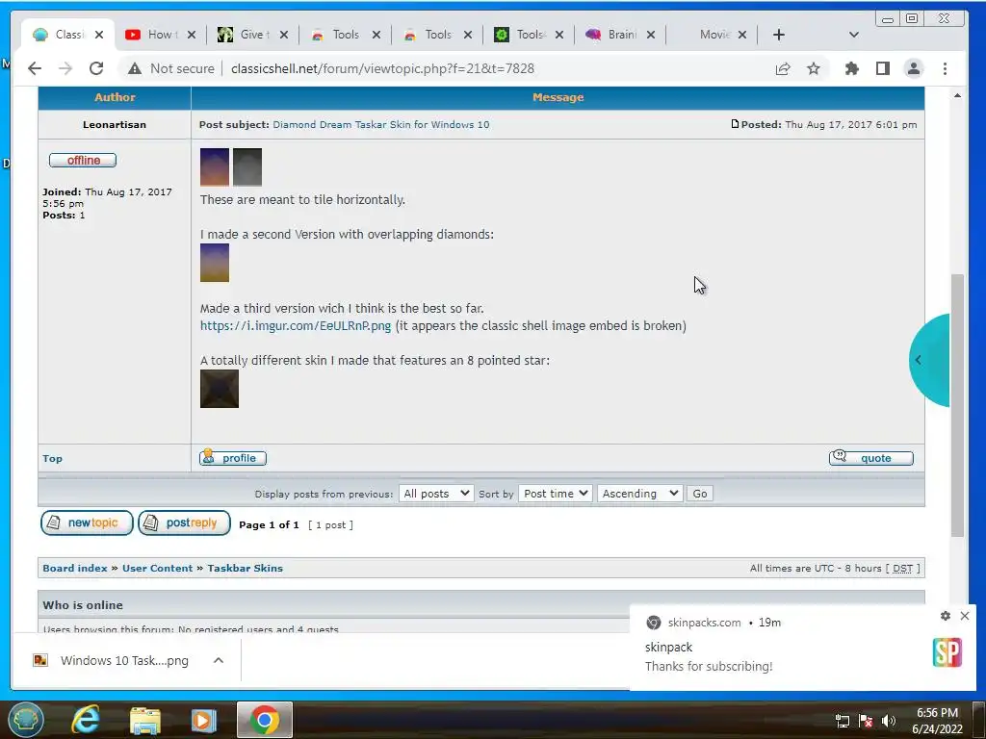
Task: Open tab search chevron
Action: (x=854, y=35)
